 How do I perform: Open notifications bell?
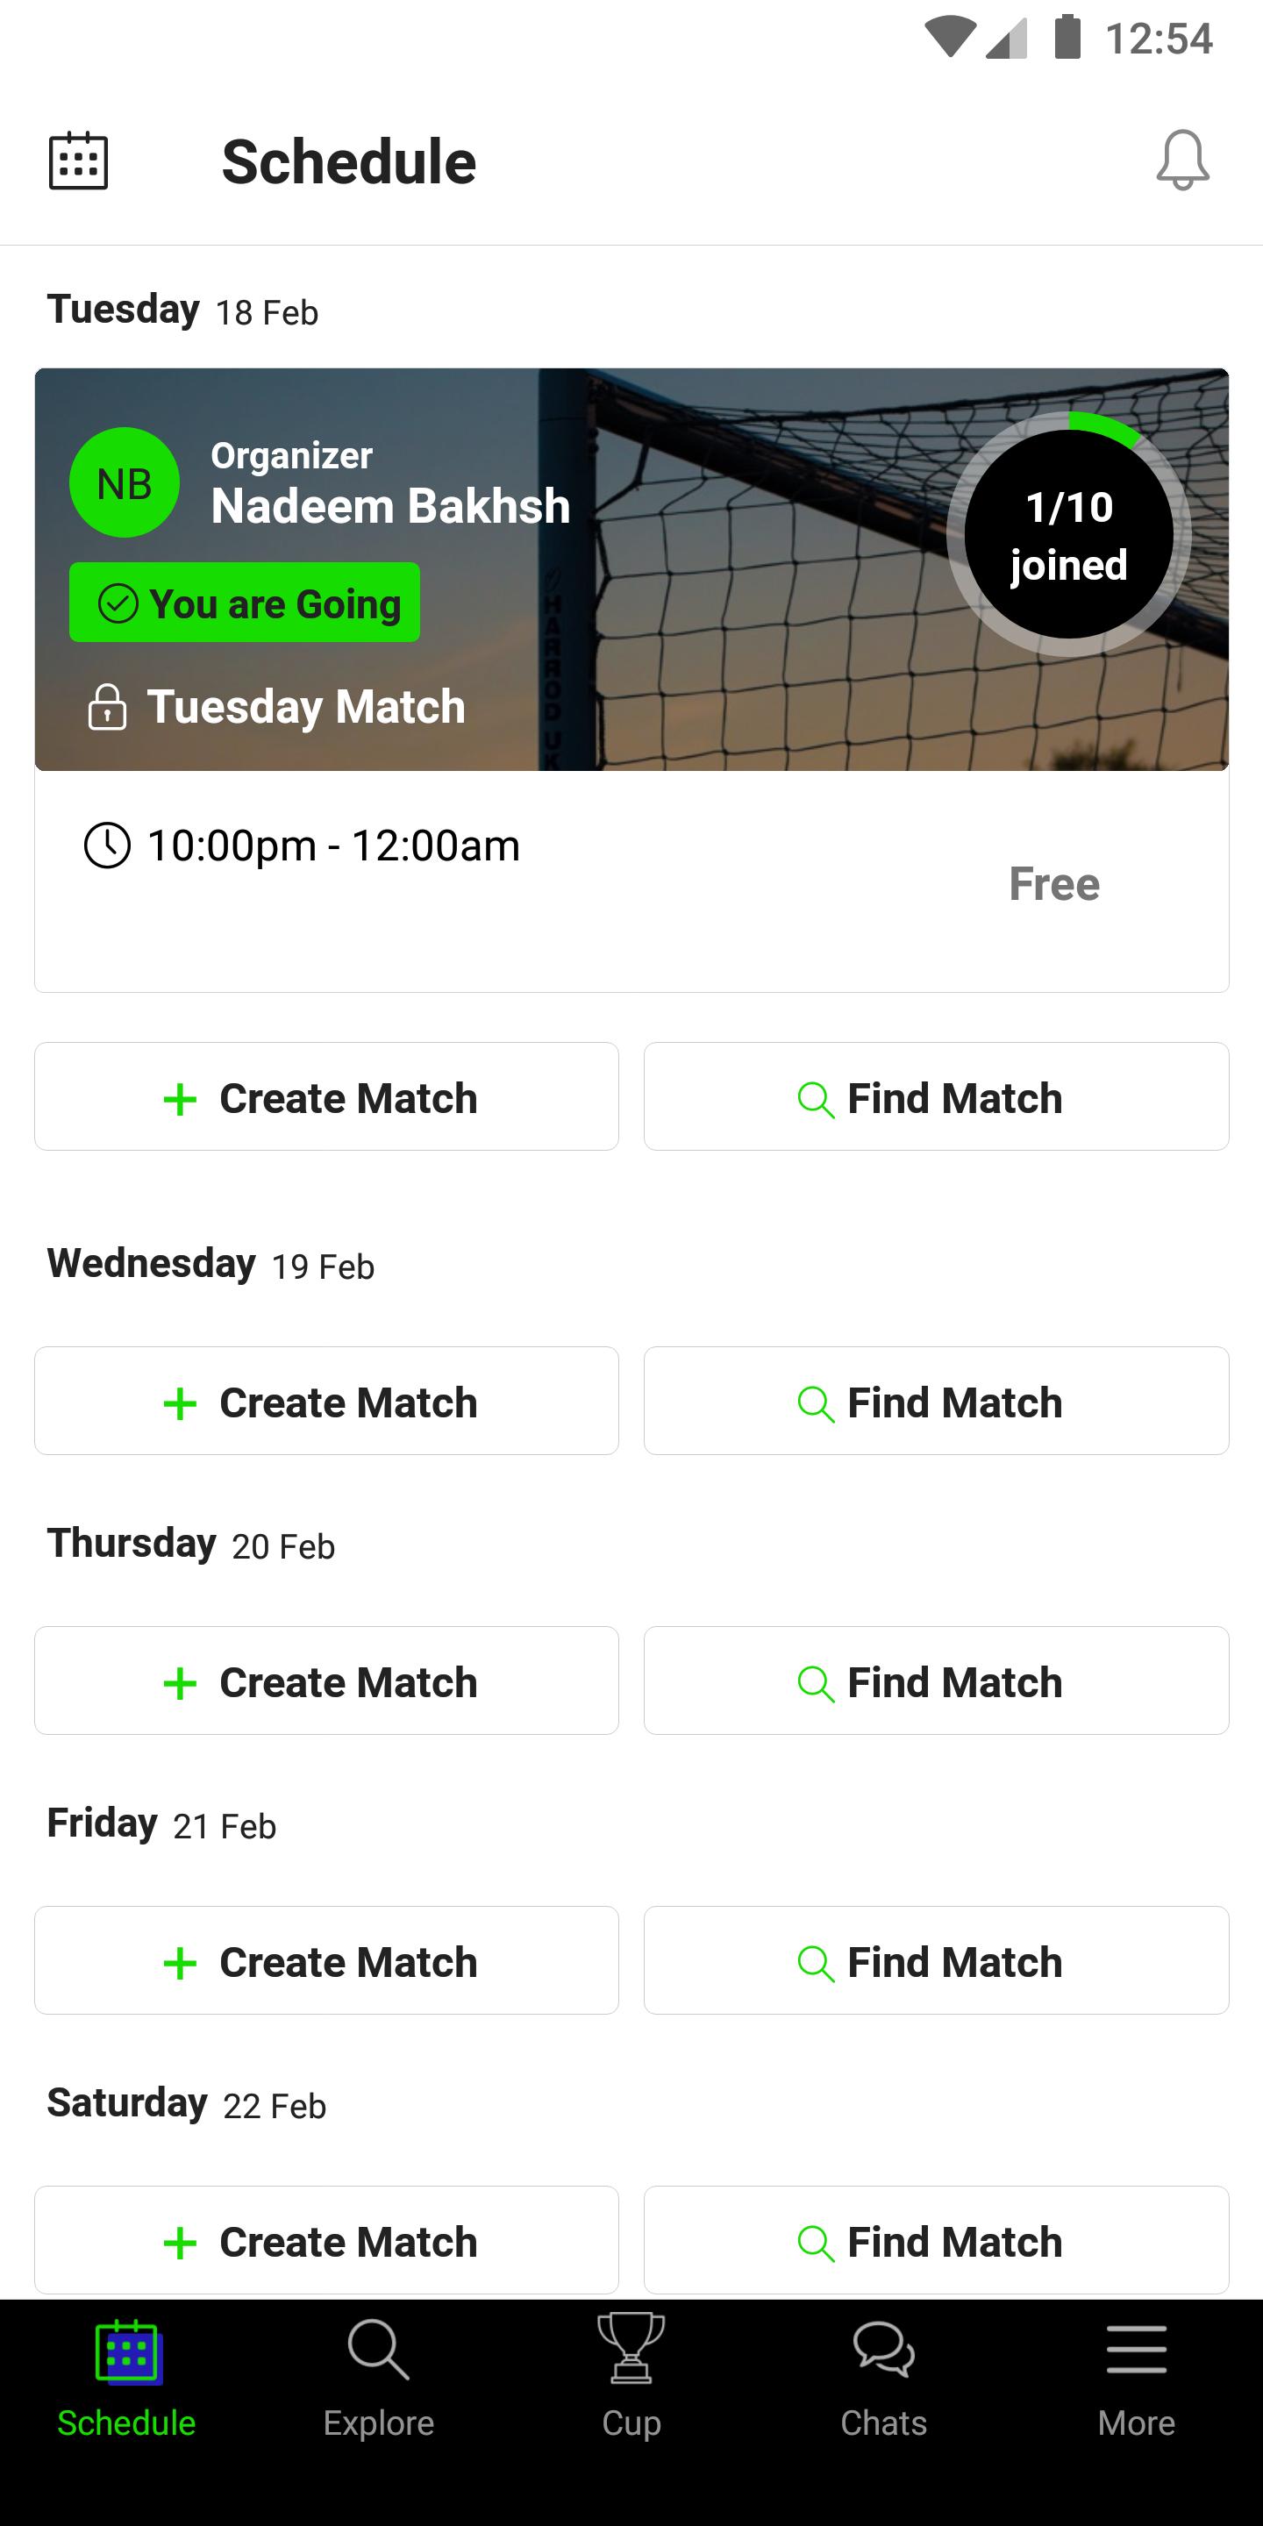click(1182, 161)
